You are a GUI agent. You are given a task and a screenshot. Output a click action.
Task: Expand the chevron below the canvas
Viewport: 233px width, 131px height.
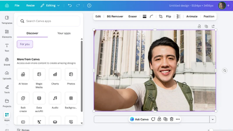(x=213, y=119)
